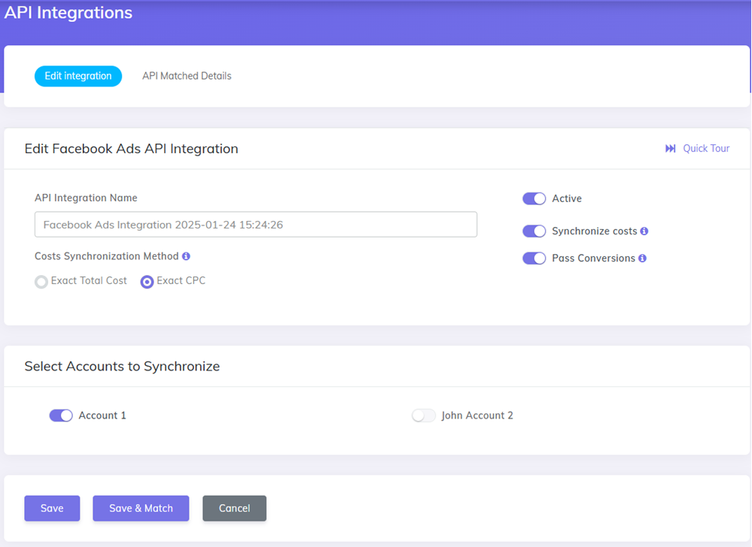Click info icon beside Costs Synchronization Method
Screen dimensions: 752x547
[186, 256]
